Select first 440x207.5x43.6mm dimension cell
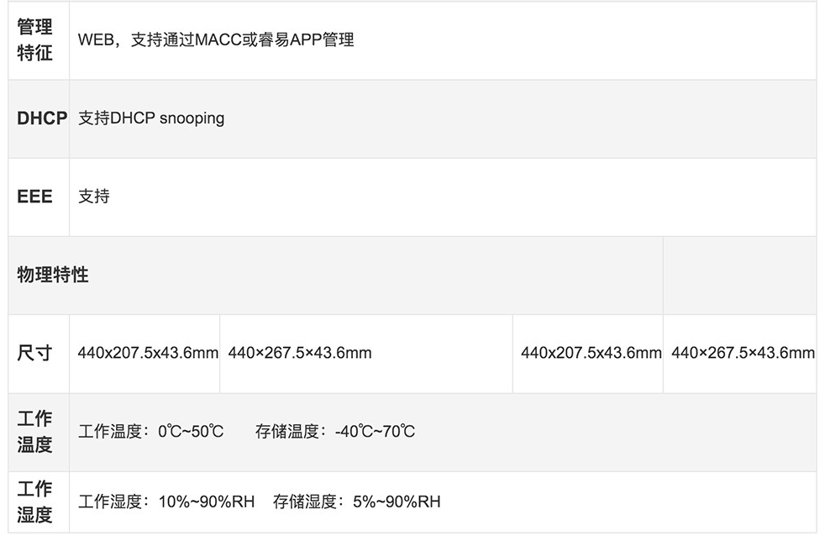This screenshot has width=825, height=541. [x=148, y=353]
